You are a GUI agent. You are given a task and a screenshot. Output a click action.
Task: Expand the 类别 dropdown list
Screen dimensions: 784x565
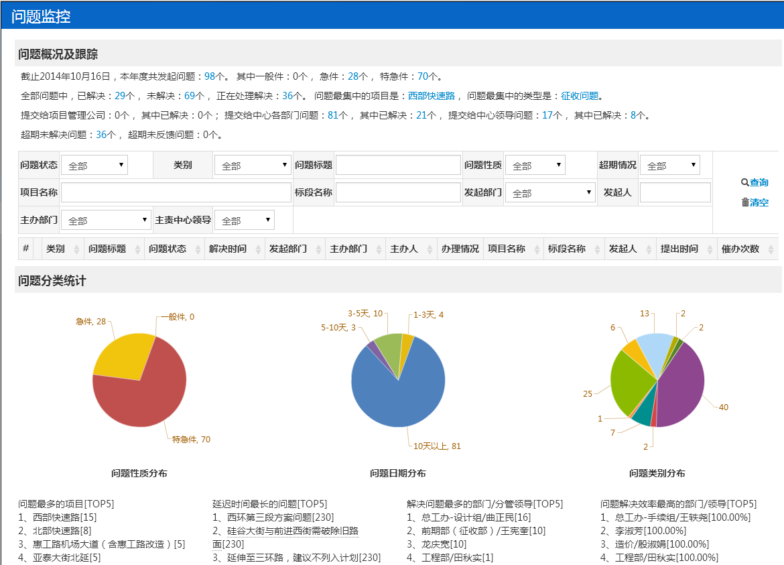(253, 166)
